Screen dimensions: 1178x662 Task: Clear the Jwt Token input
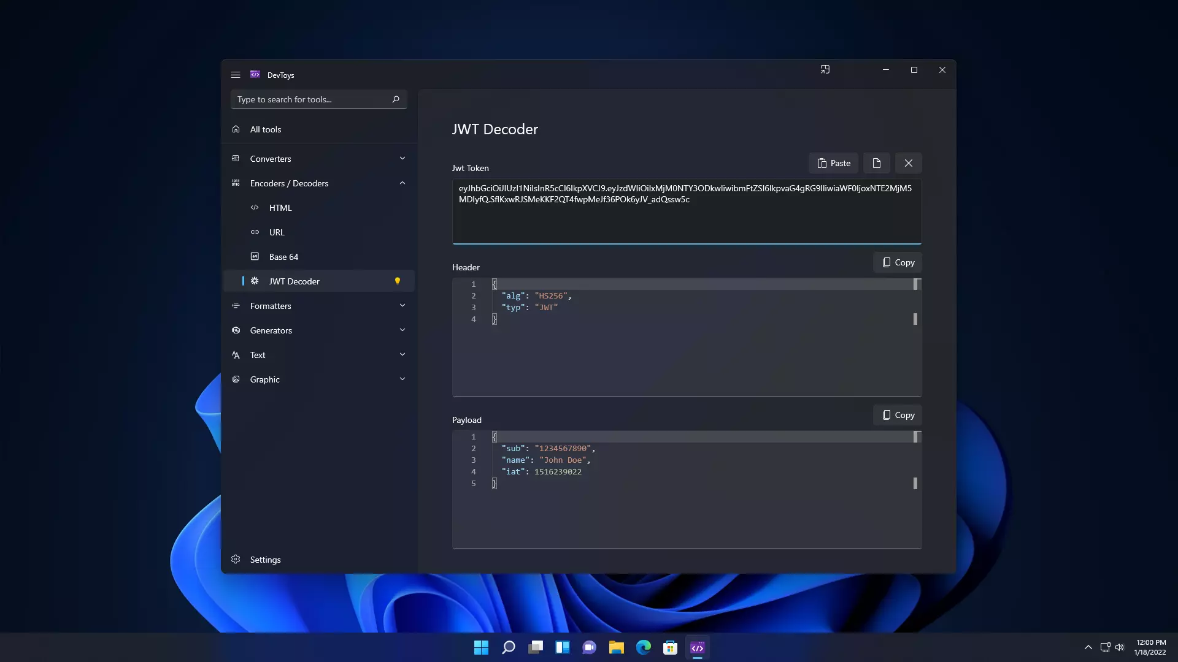(909, 163)
